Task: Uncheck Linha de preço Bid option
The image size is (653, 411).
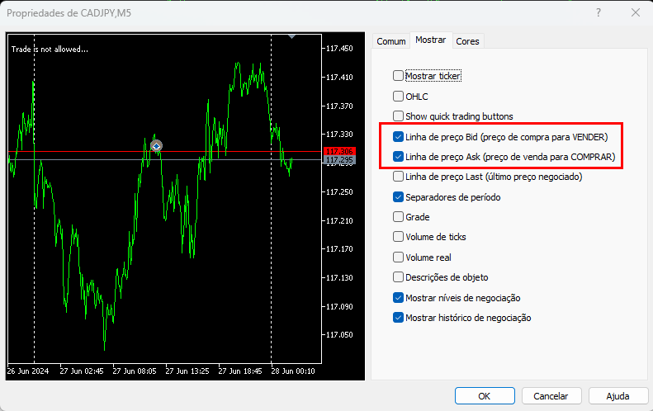Action: 398,136
